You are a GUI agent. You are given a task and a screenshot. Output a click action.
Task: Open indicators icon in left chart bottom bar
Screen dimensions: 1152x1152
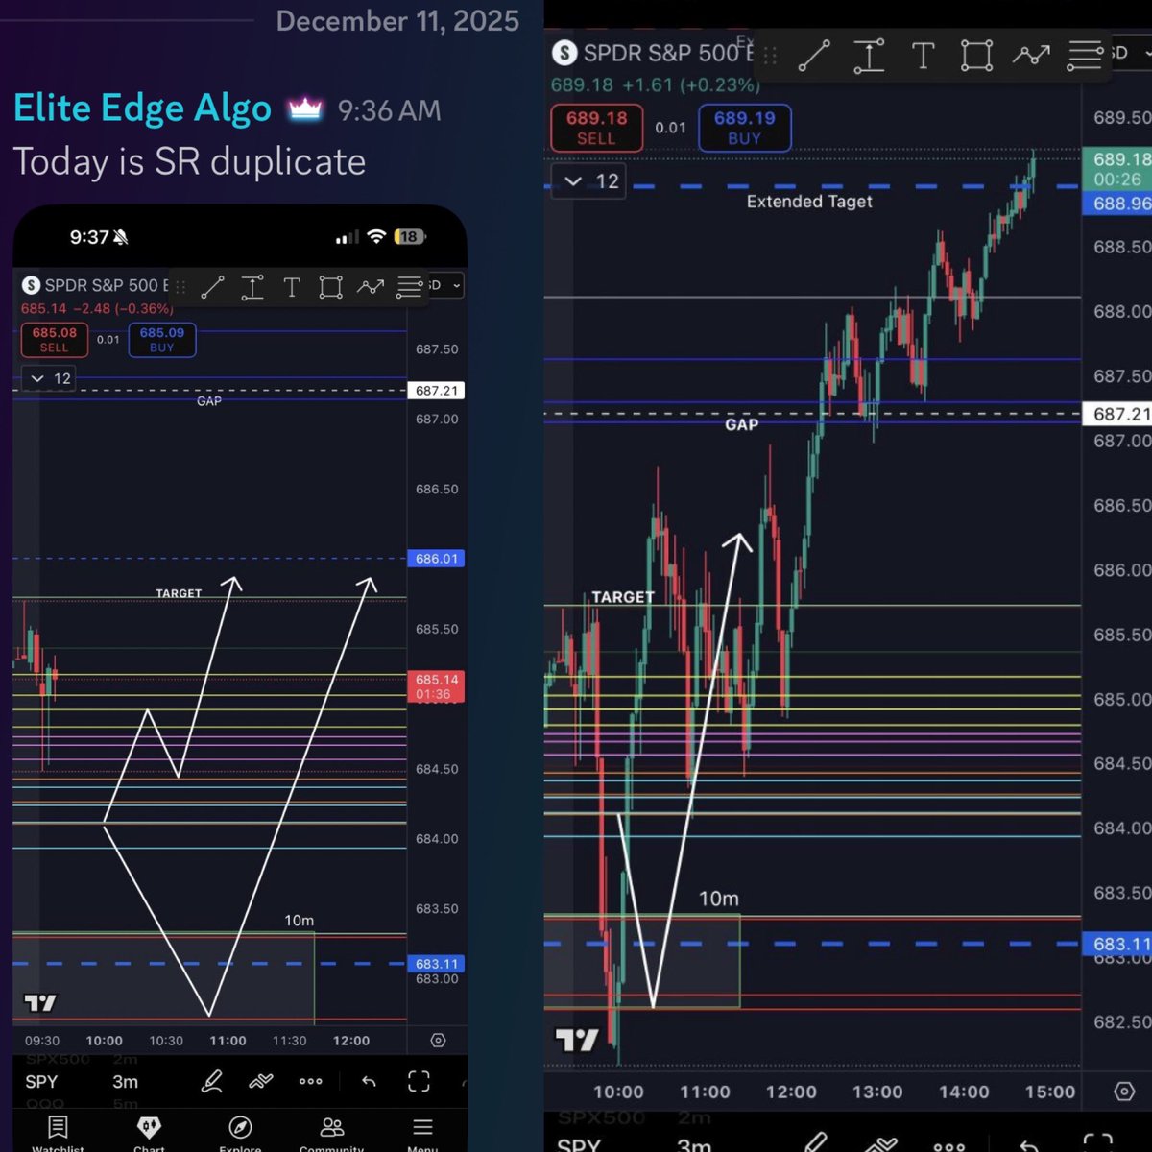tap(261, 1082)
